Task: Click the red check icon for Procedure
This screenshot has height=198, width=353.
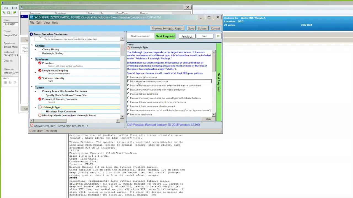Action: tap(40, 63)
